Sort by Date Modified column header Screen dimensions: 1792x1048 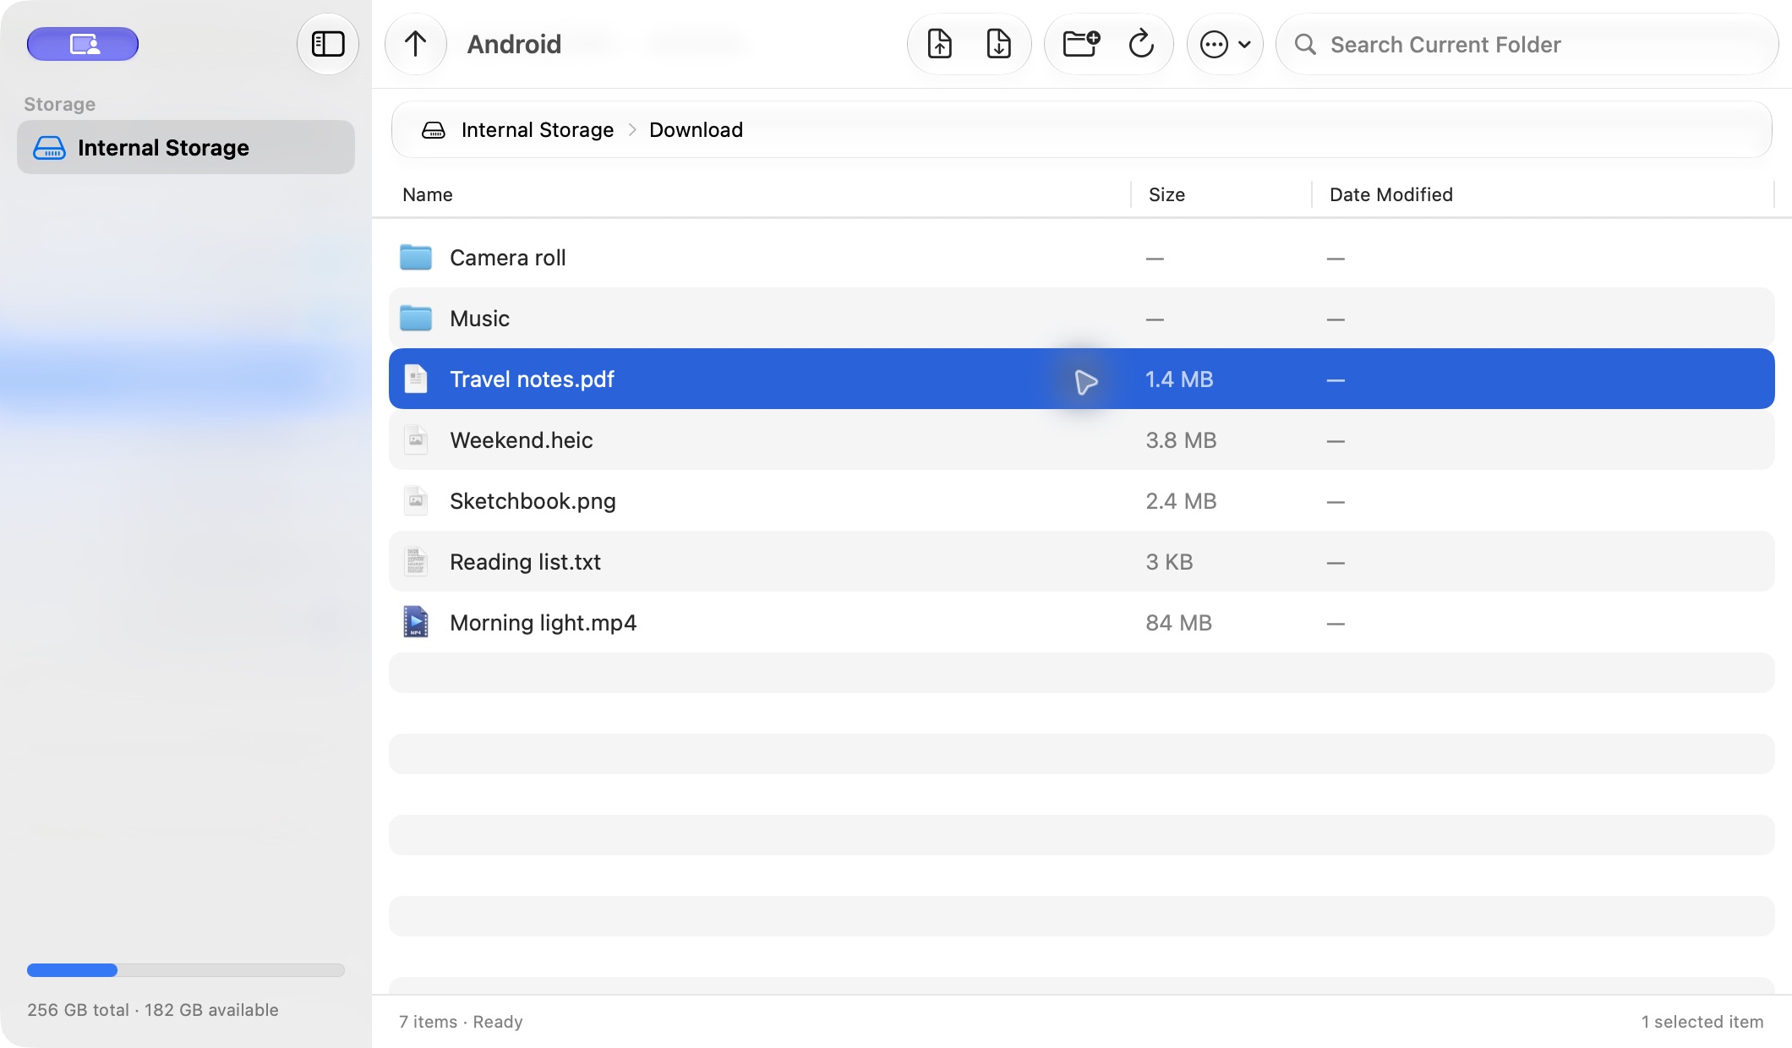pyautogui.click(x=1390, y=194)
